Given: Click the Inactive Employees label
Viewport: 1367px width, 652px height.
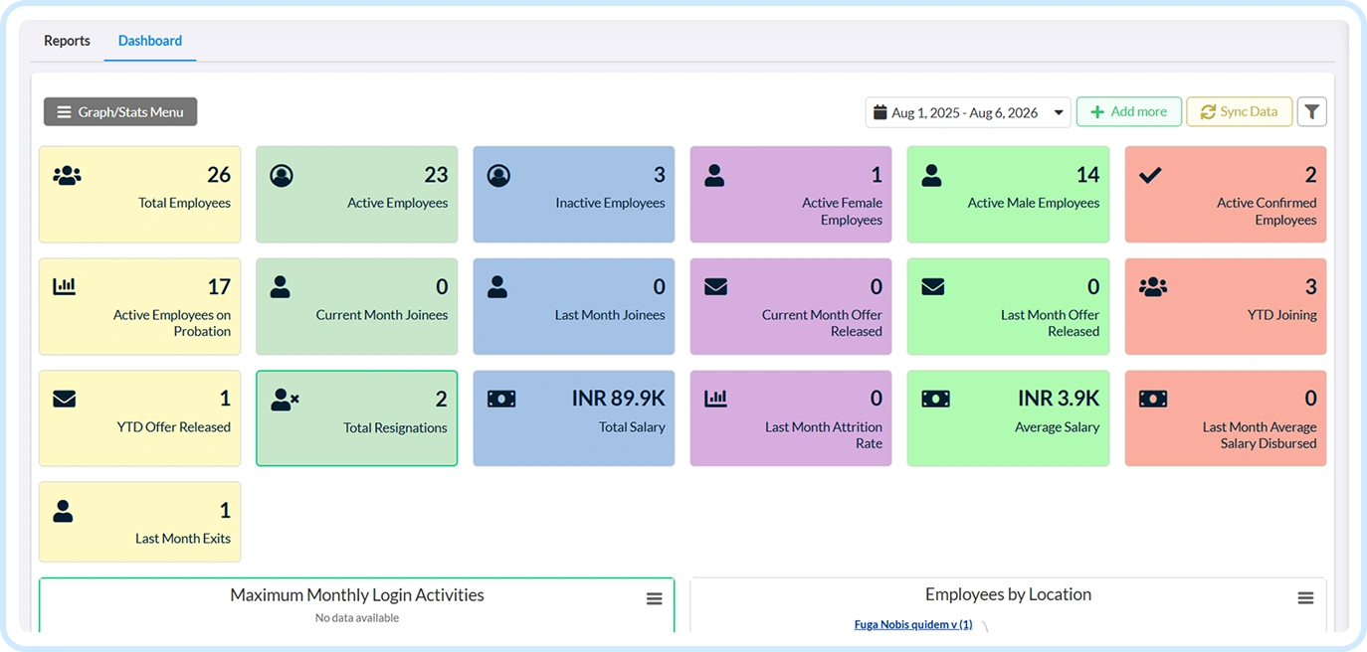Looking at the screenshot, I should click(x=610, y=203).
